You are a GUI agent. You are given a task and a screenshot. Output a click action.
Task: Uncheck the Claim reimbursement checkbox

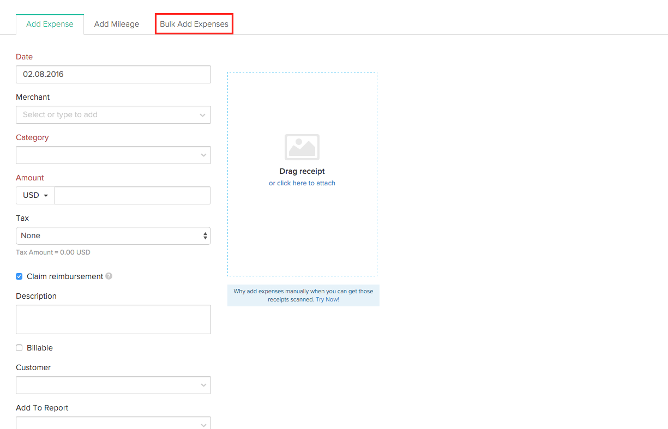(x=19, y=276)
